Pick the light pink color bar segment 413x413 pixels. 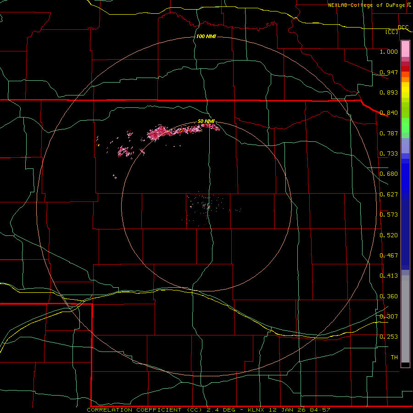pyautogui.click(x=405, y=49)
